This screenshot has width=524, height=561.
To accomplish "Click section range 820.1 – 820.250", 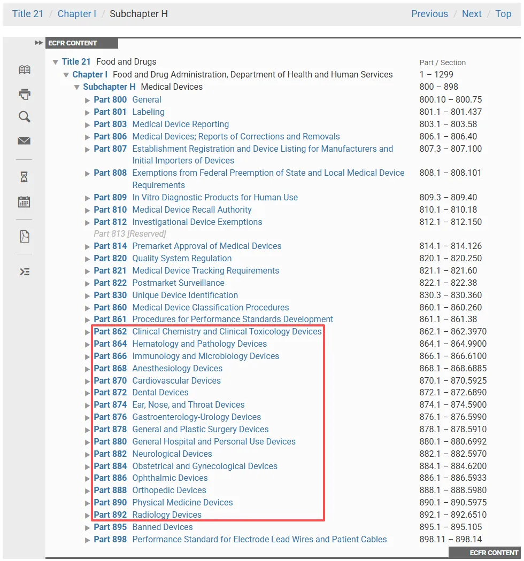I will tap(451, 258).
